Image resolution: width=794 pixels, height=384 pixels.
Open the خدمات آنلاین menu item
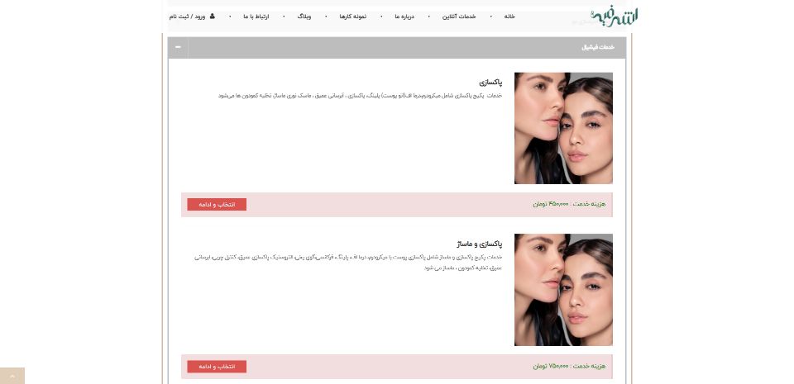pyautogui.click(x=459, y=17)
